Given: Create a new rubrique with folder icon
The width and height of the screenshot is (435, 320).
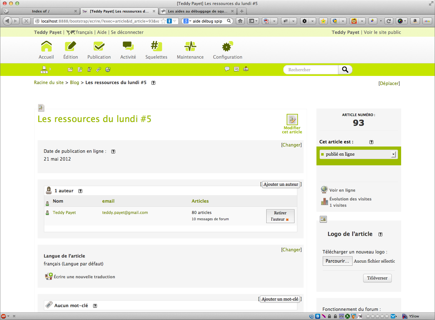Looking at the screenshot, I should click(70, 70).
